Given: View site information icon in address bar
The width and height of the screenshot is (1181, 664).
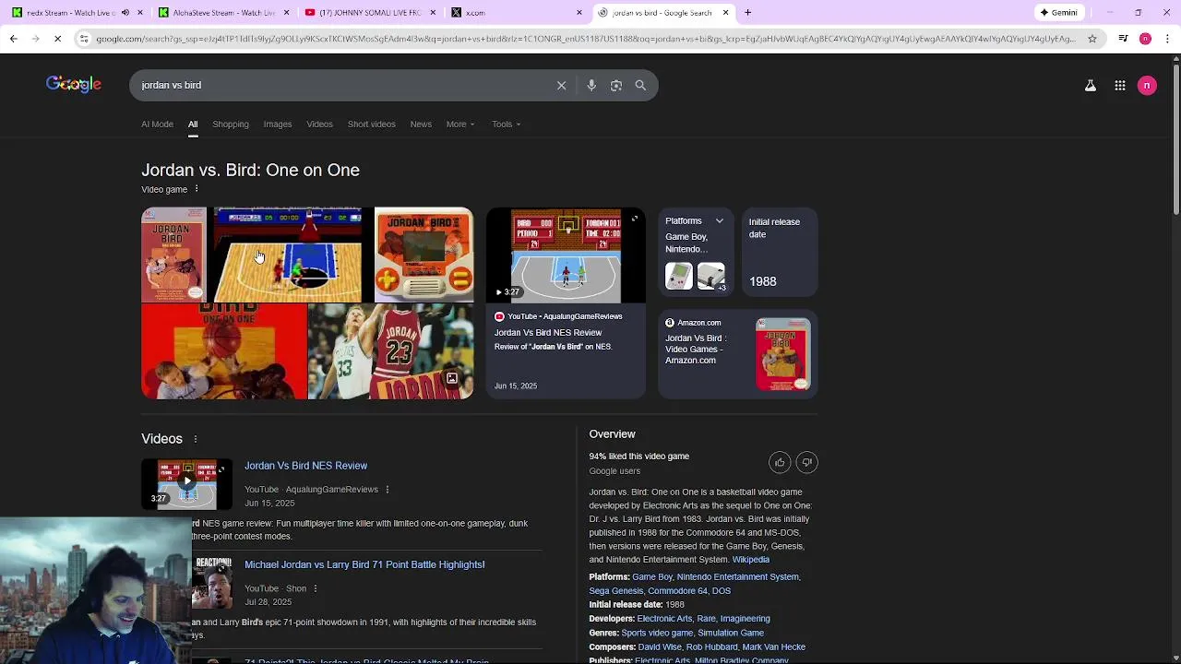Looking at the screenshot, I should tap(84, 39).
